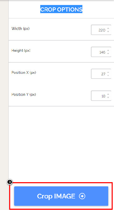
Task: Click the Position Y (px) label
Action: 24,94
